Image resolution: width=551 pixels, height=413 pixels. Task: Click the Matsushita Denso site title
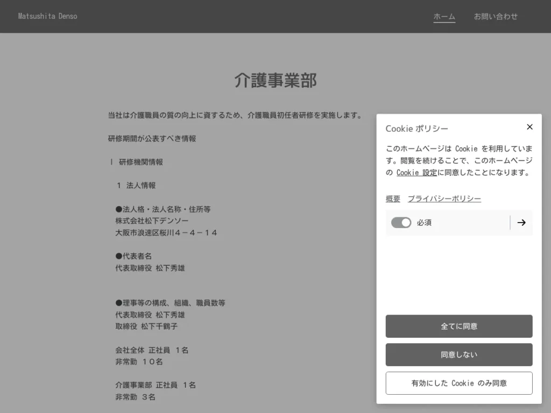point(47,16)
